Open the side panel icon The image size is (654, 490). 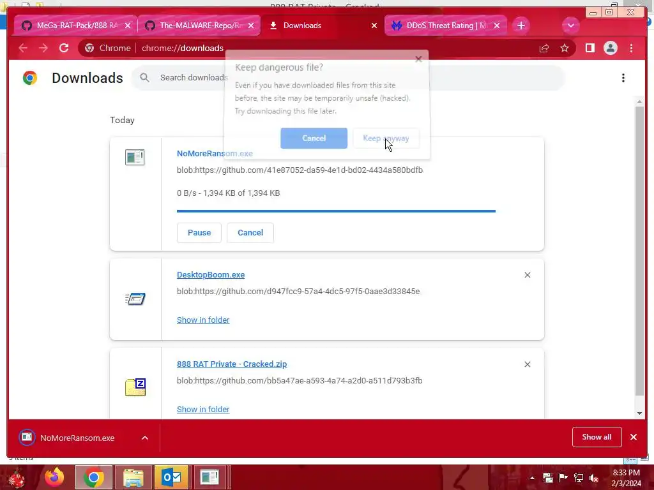[589, 48]
